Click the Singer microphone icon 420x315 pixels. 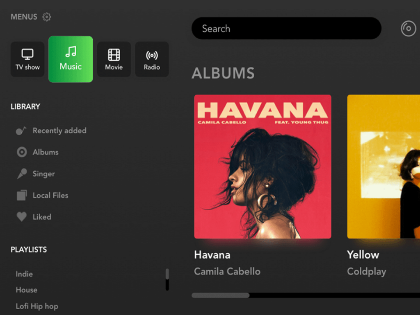tap(22, 174)
